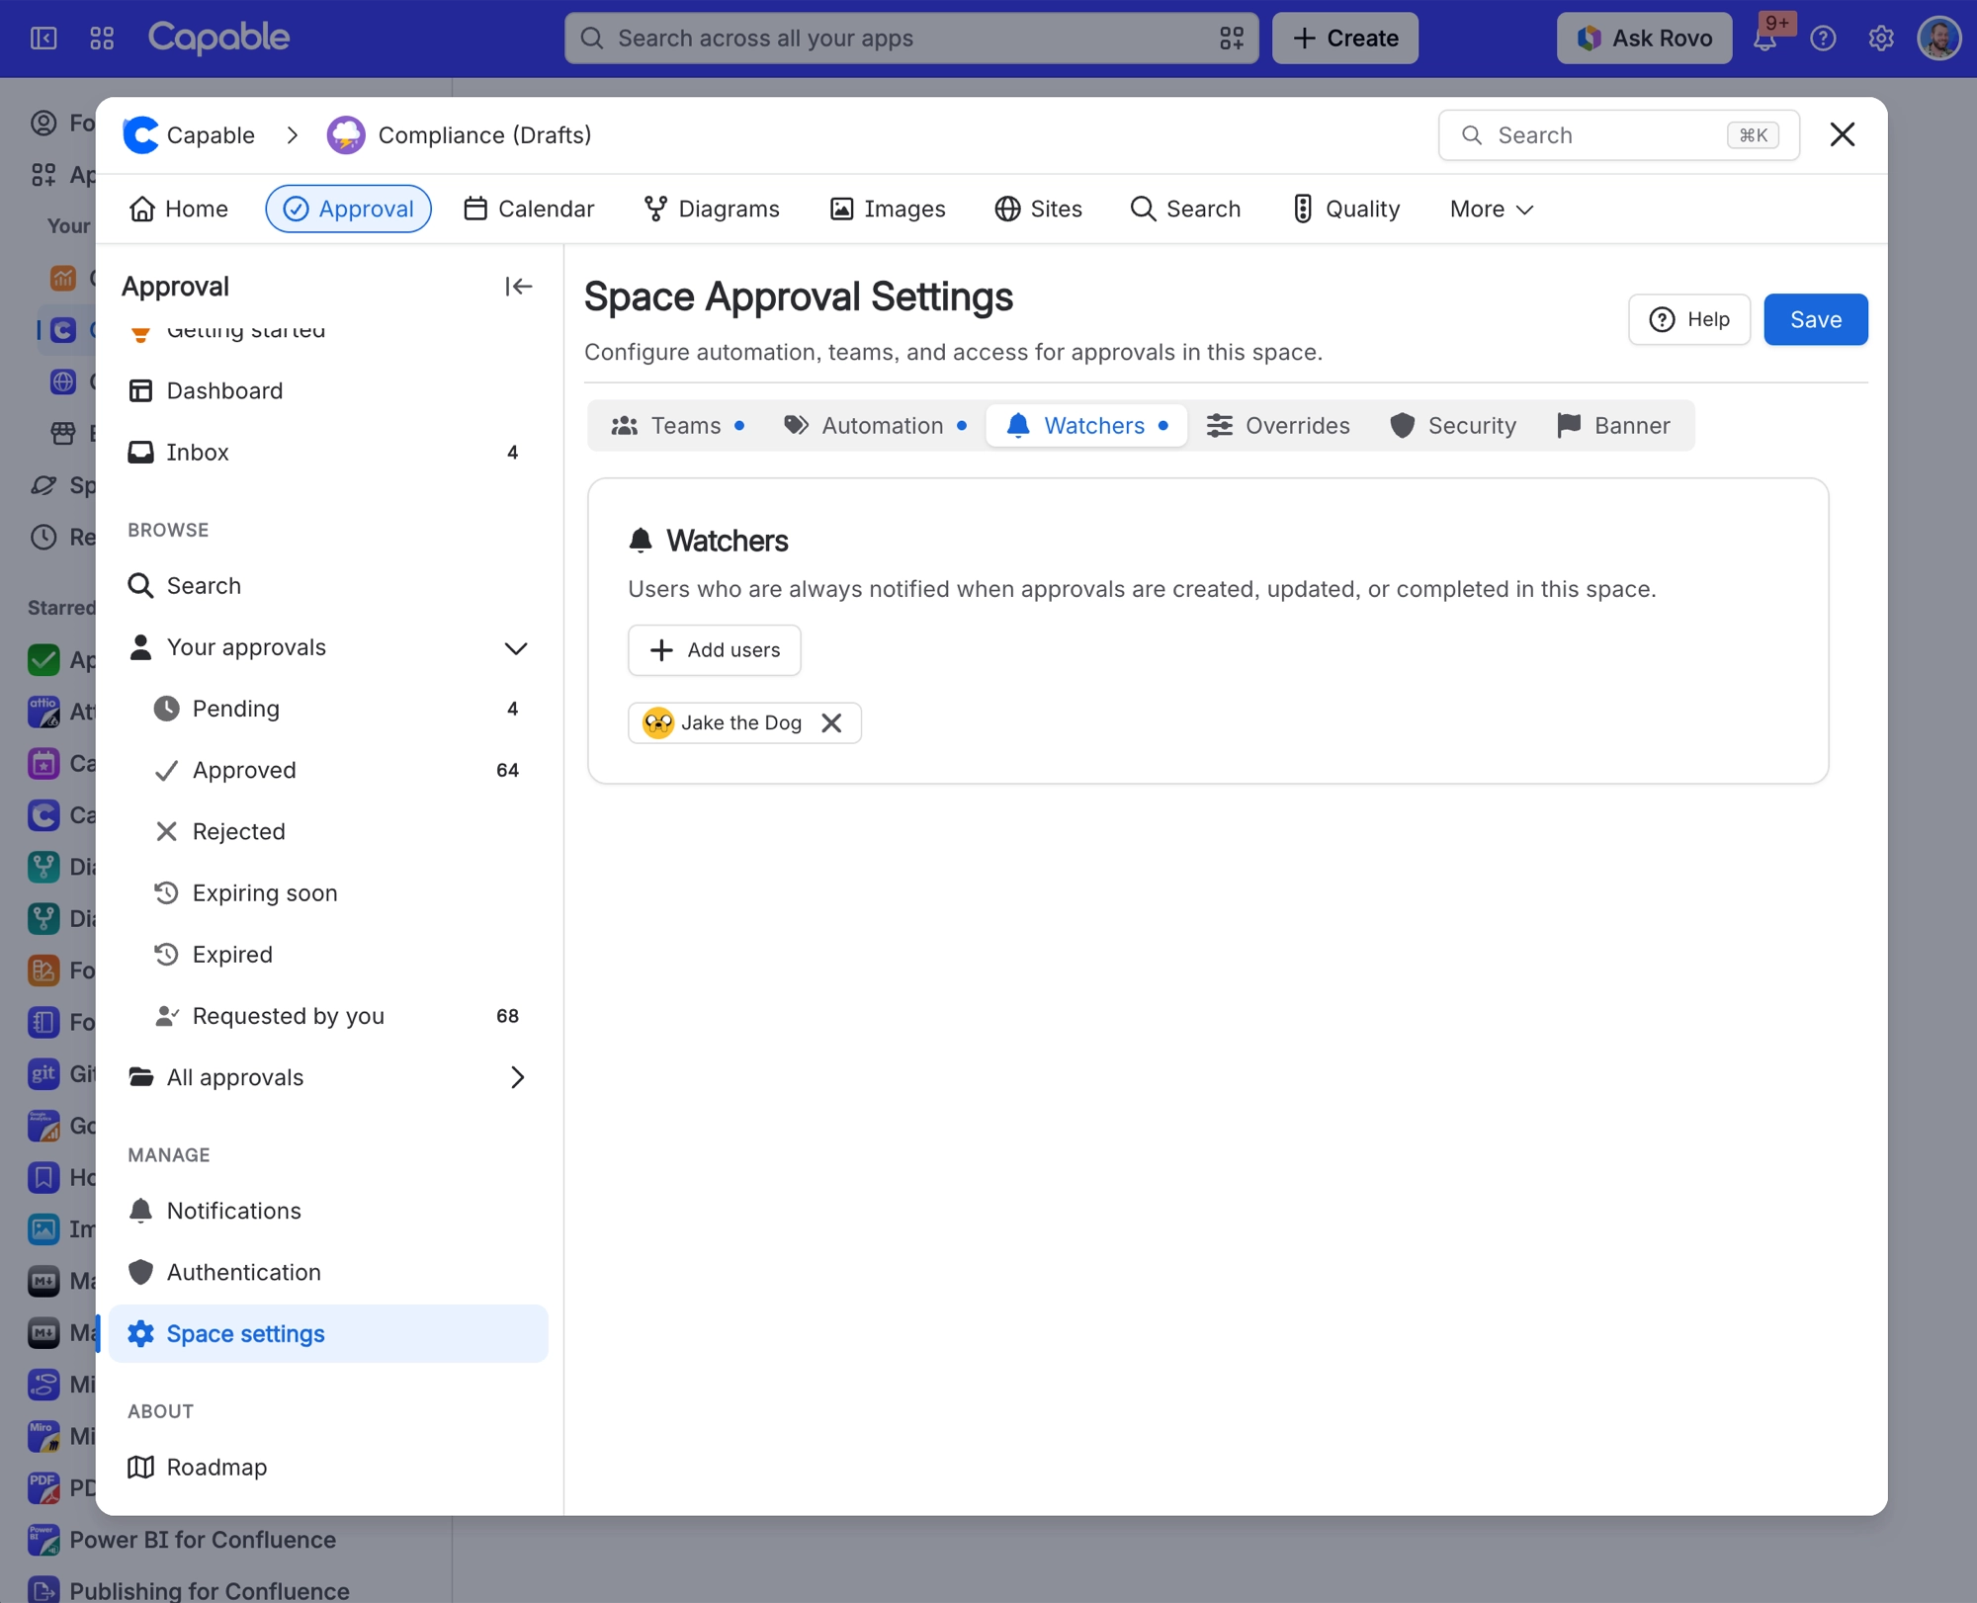Screen dimensions: 1977x1603
Task: Expand the All approvals section
Action: pos(517,1077)
